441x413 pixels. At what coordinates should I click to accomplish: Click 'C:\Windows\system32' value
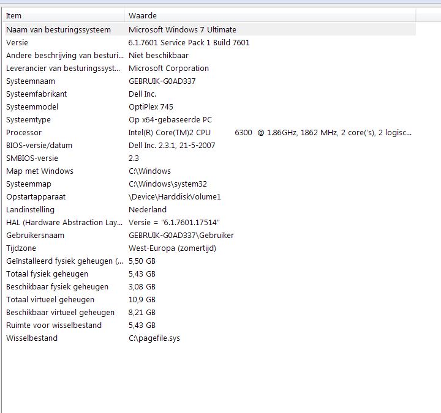pos(168,184)
